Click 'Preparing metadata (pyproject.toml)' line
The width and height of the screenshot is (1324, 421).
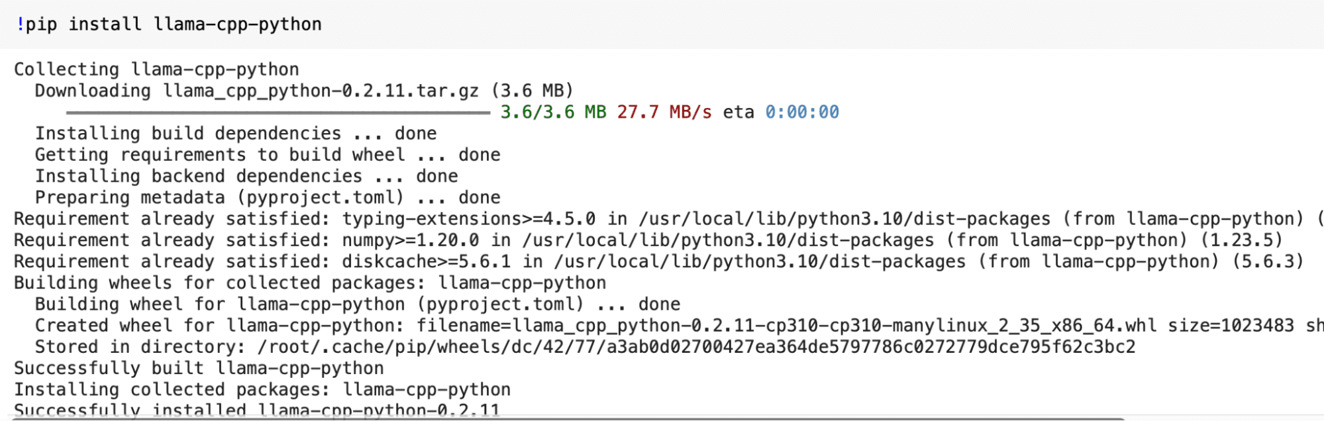click(268, 197)
